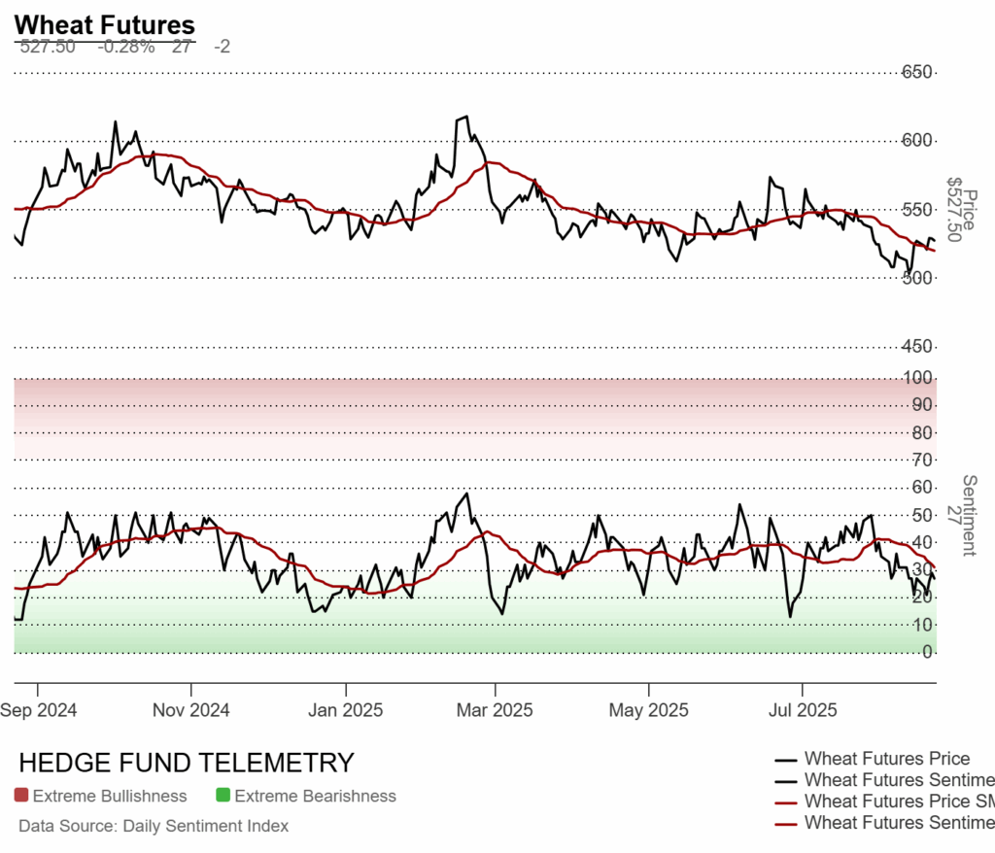The width and height of the screenshot is (995, 853).
Task: Click the Data Source: Daily Sentiment Index text
Action: [154, 826]
